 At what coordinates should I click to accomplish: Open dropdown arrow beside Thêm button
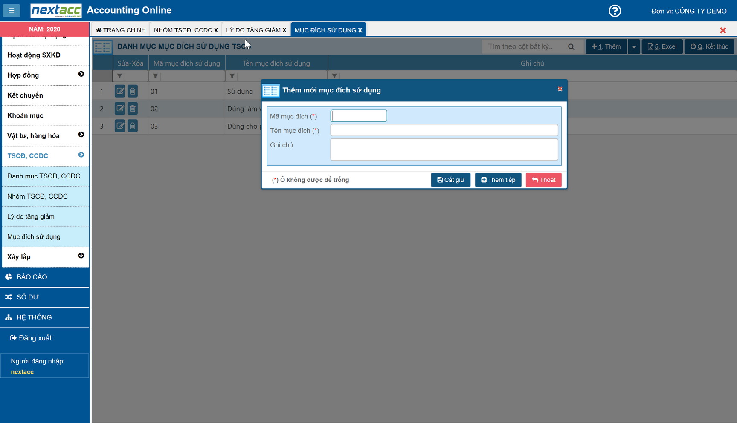point(634,47)
